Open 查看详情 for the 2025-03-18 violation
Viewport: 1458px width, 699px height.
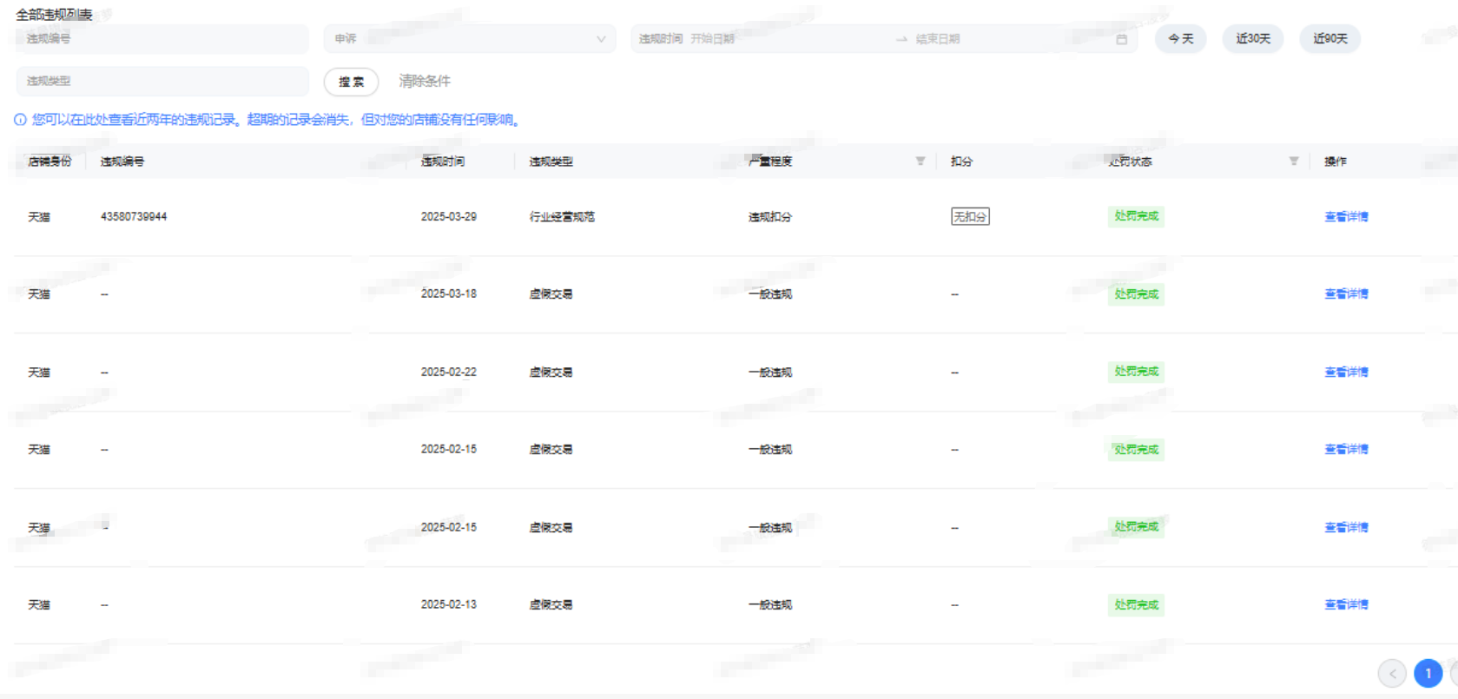tap(1346, 294)
